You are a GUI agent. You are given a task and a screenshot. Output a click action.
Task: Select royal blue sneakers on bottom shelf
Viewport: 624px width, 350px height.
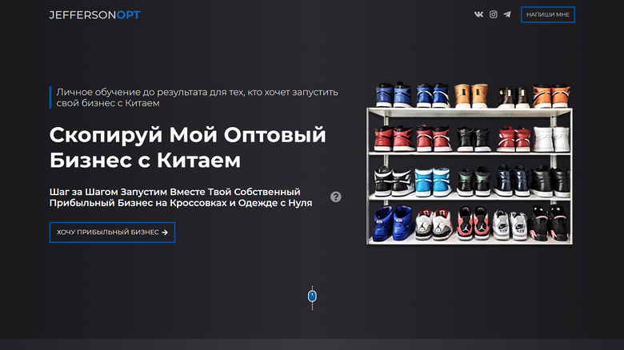(x=392, y=224)
